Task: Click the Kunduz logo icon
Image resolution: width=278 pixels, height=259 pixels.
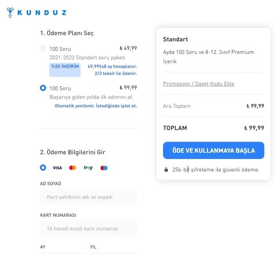Action: point(11,13)
